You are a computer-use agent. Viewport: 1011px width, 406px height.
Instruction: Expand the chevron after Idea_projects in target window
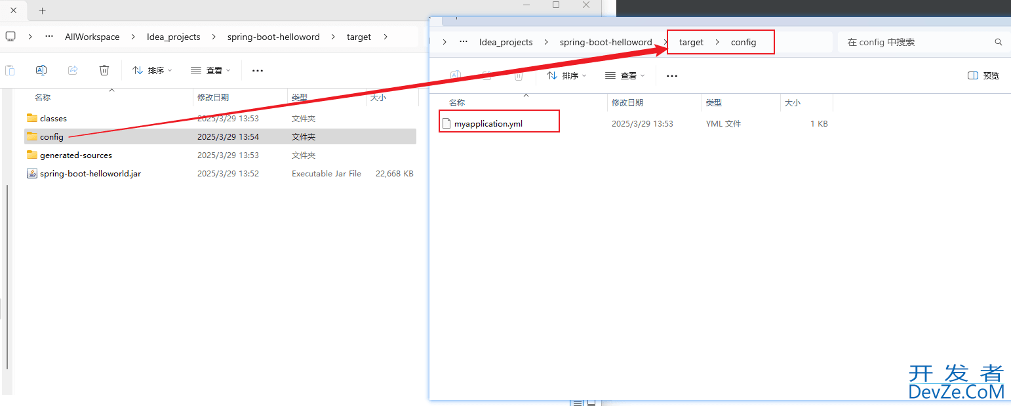click(x=214, y=37)
